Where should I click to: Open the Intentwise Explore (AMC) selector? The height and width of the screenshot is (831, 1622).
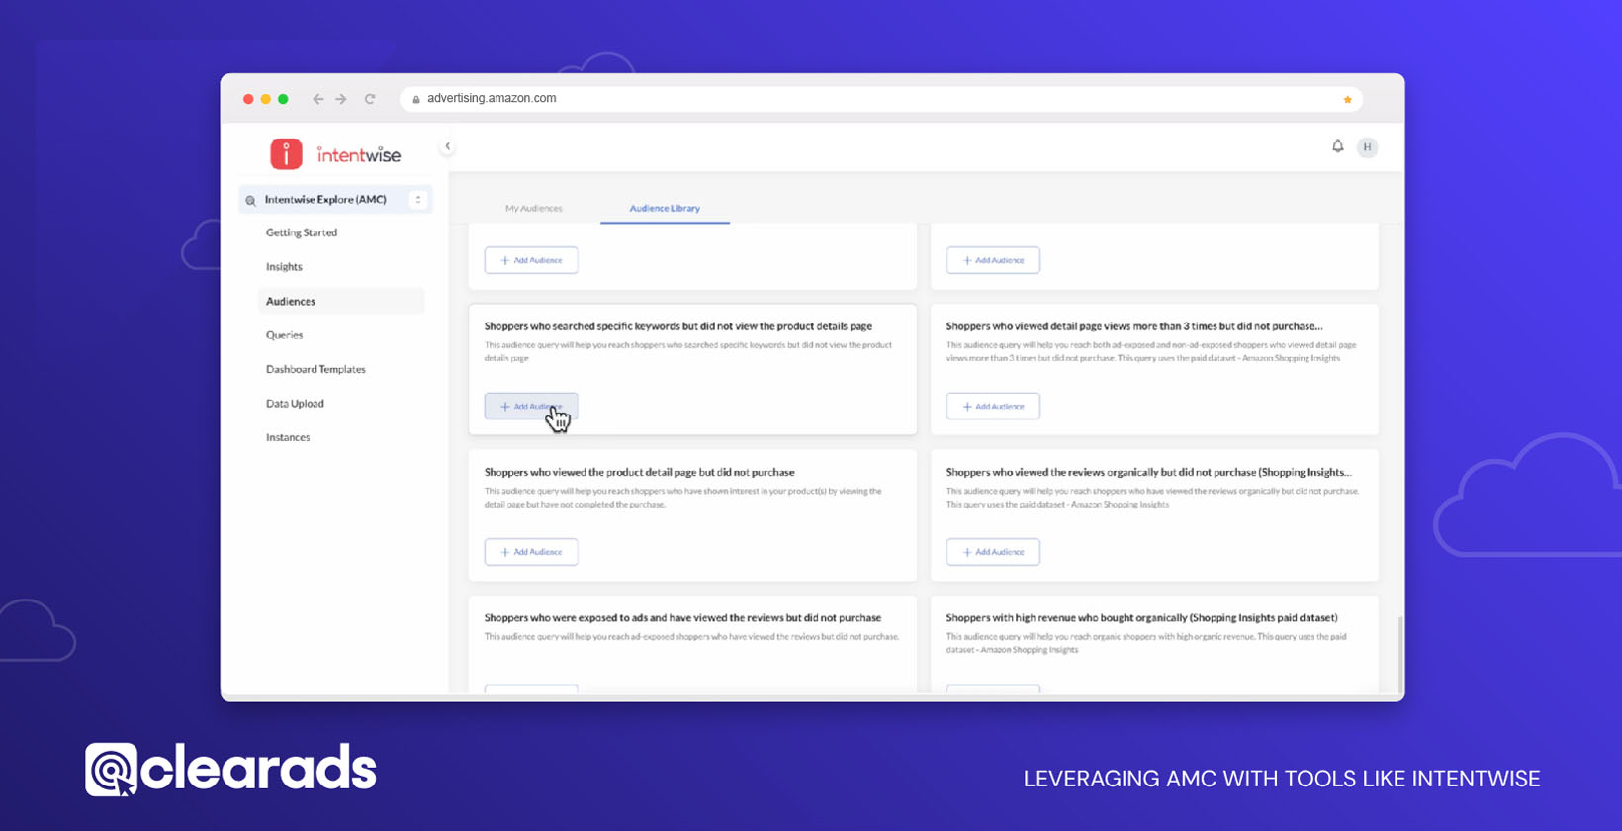point(335,200)
